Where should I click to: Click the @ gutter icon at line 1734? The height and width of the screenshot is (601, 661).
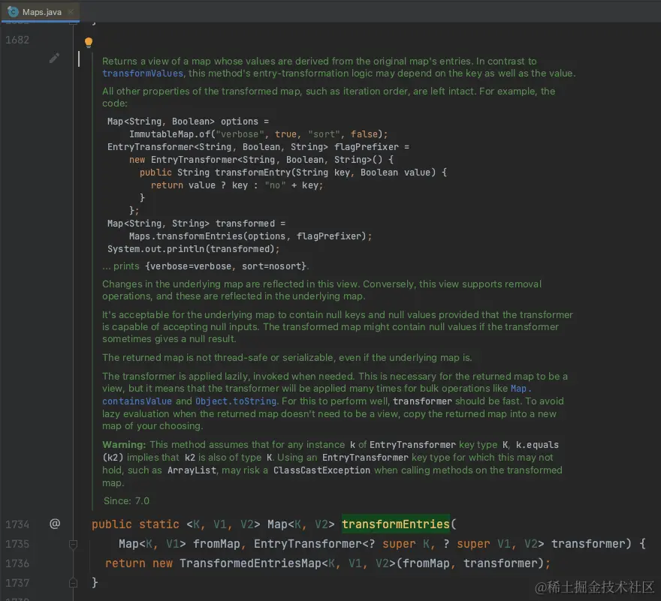(55, 524)
